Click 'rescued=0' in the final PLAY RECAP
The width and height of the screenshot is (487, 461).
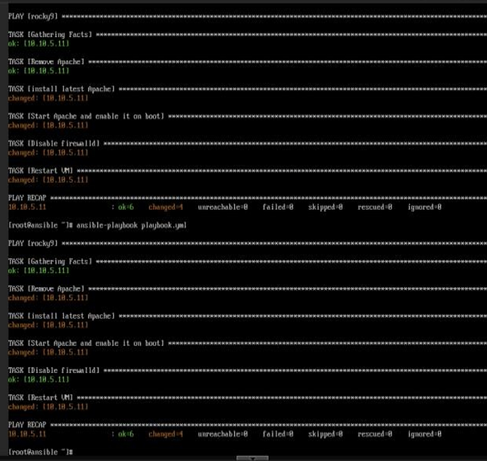tap(375, 434)
